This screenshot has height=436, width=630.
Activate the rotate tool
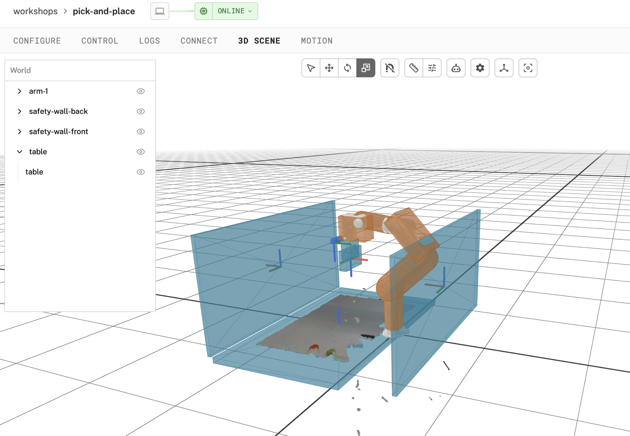(x=347, y=68)
